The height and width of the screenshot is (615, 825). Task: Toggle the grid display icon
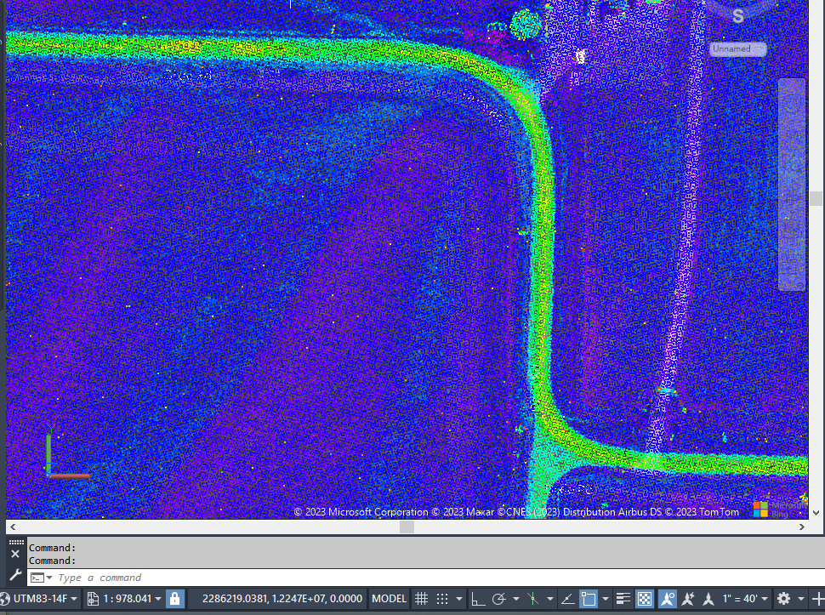click(420, 599)
